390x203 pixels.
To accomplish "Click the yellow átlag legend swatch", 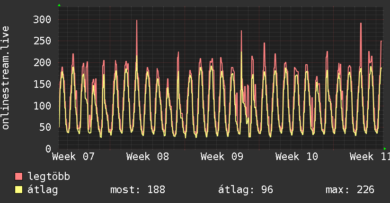I will [x=19, y=190].
